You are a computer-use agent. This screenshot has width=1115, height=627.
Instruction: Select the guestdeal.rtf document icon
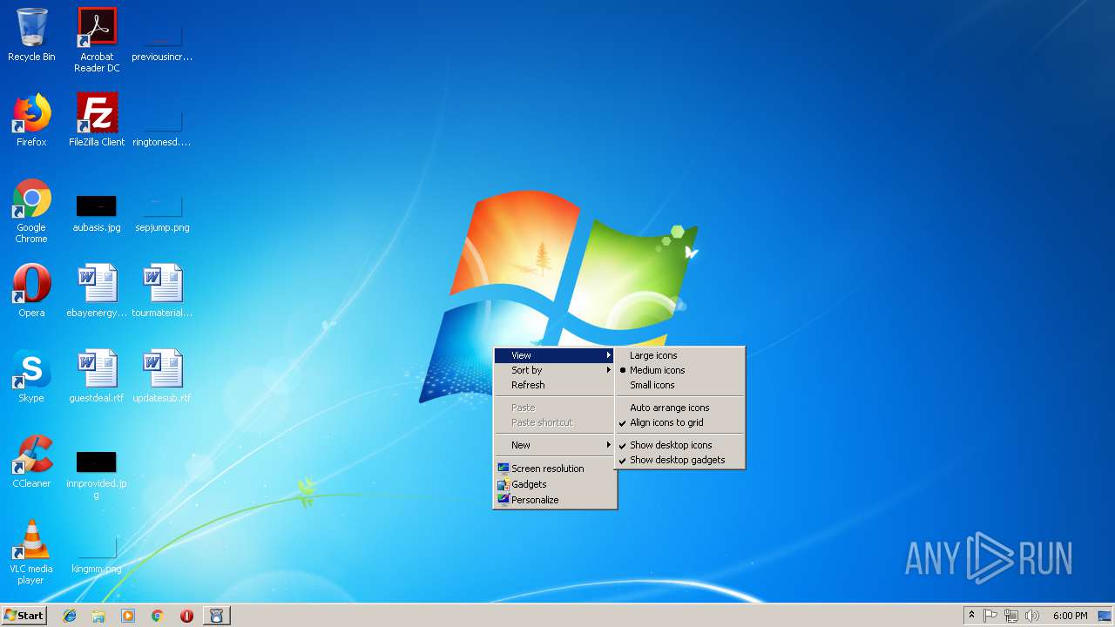(97, 376)
